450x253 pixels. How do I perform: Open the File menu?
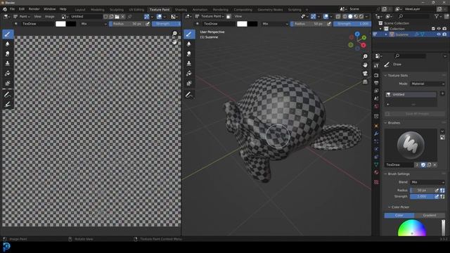click(x=12, y=9)
